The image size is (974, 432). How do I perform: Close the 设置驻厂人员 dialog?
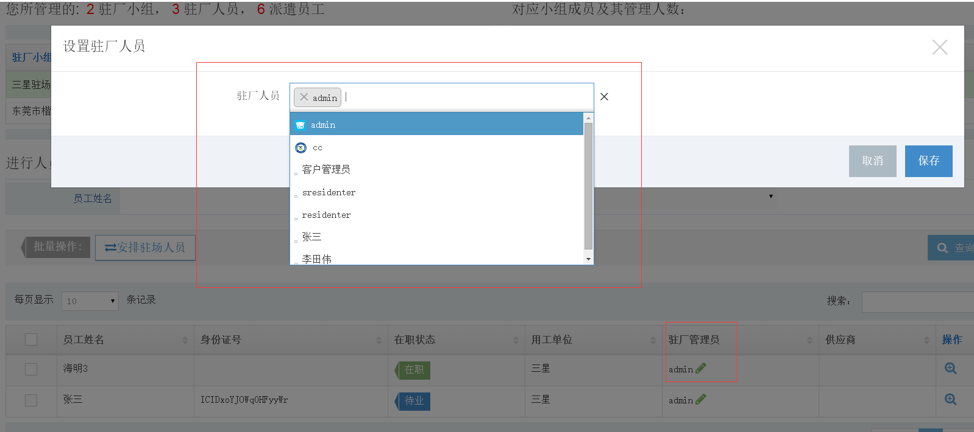[x=939, y=47]
